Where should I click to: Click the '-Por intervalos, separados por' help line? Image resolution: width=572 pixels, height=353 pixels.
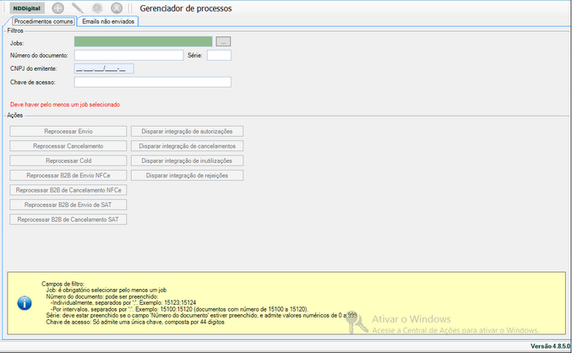click(179, 309)
